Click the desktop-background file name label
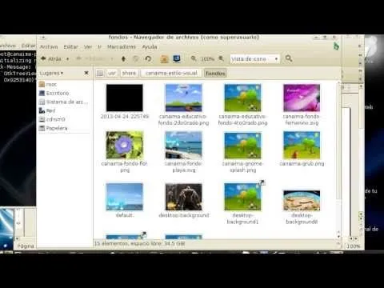Viewport: 384px width, 288px height. click(184, 215)
